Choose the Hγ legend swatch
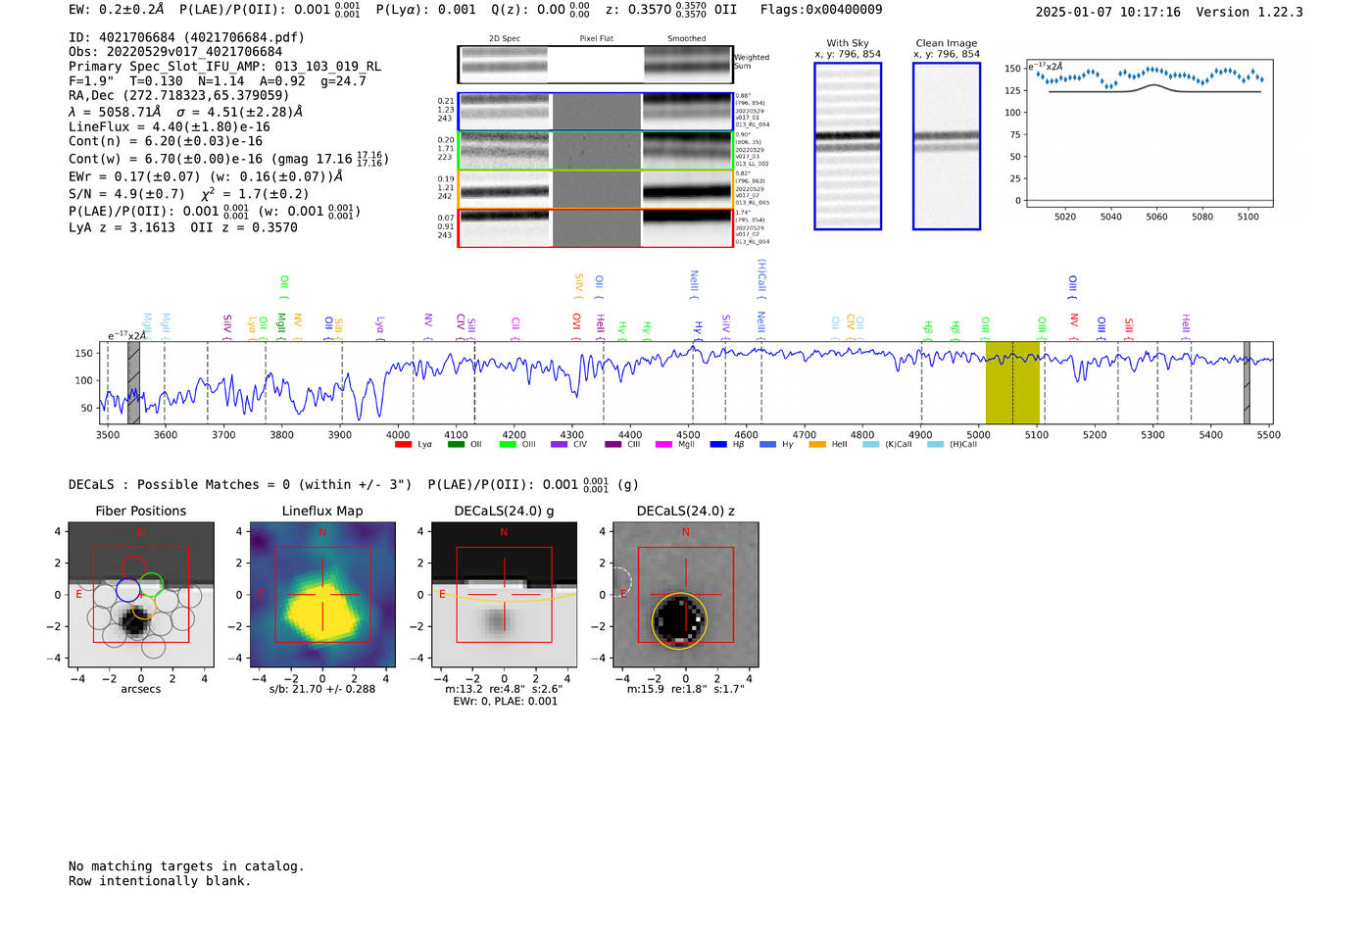The height and width of the screenshot is (934, 1372). click(767, 445)
